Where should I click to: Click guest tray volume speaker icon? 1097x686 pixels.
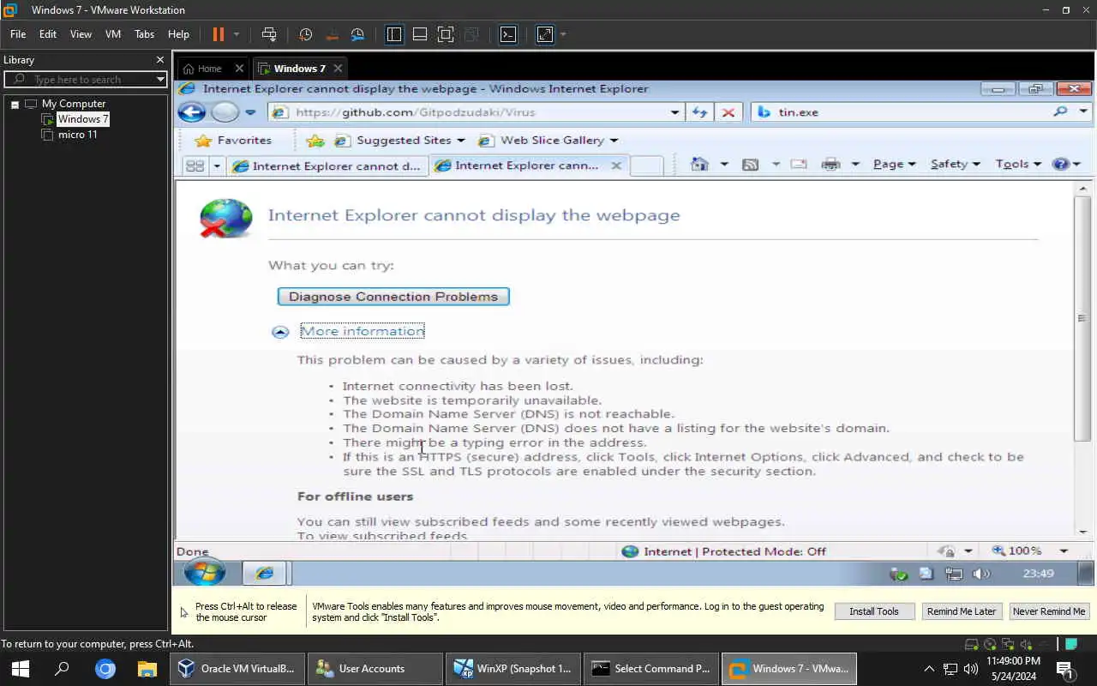(x=981, y=574)
